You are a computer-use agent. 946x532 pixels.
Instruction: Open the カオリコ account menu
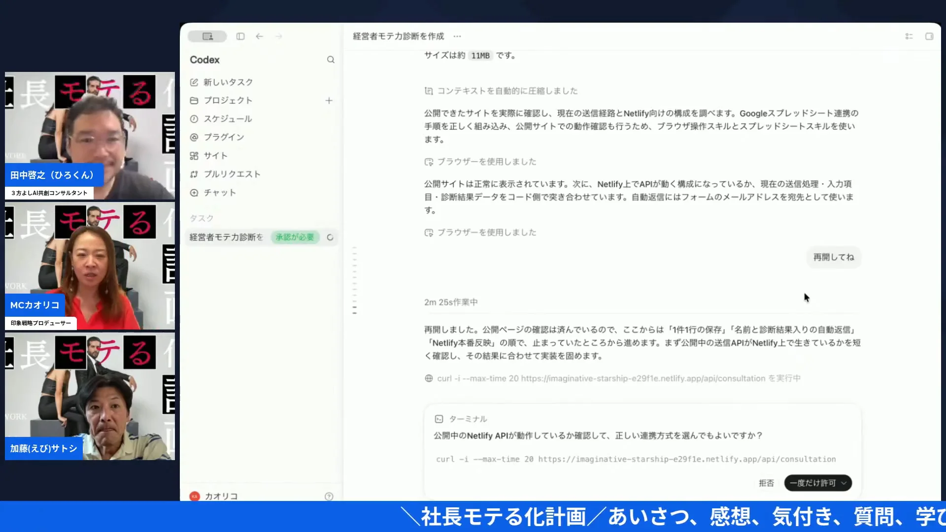pos(214,496)
